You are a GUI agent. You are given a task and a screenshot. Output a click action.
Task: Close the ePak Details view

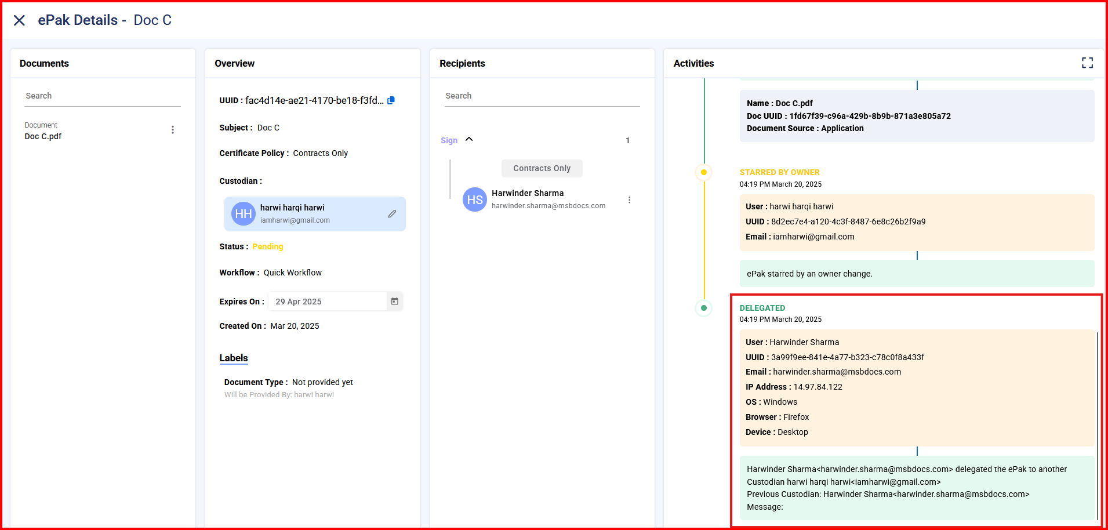[19, 20]
